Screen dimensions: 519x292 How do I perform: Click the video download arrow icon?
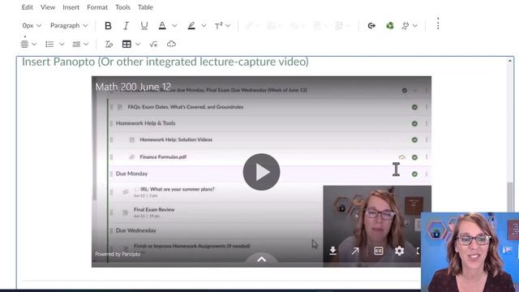click(333, 251)
